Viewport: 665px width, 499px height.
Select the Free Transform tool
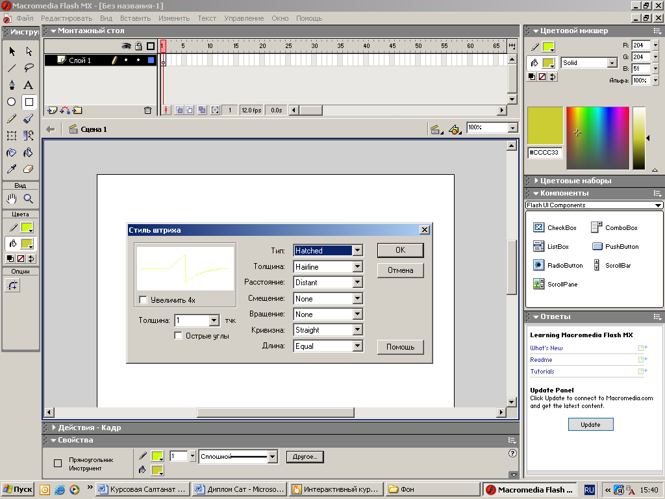point(12,136)
